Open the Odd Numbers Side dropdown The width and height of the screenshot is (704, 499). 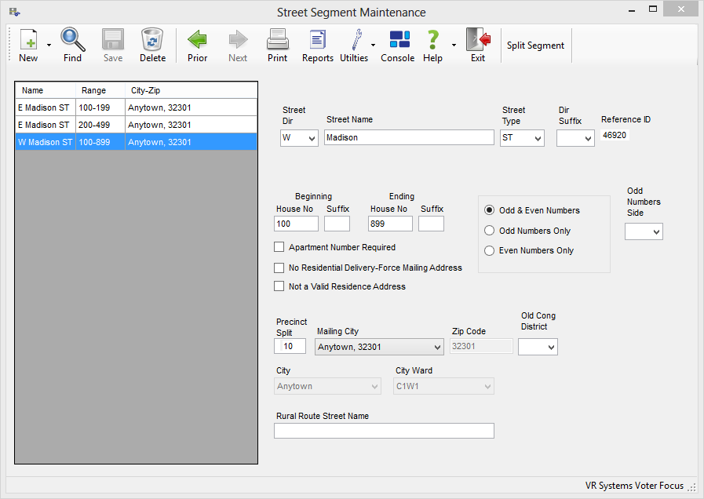656,231
